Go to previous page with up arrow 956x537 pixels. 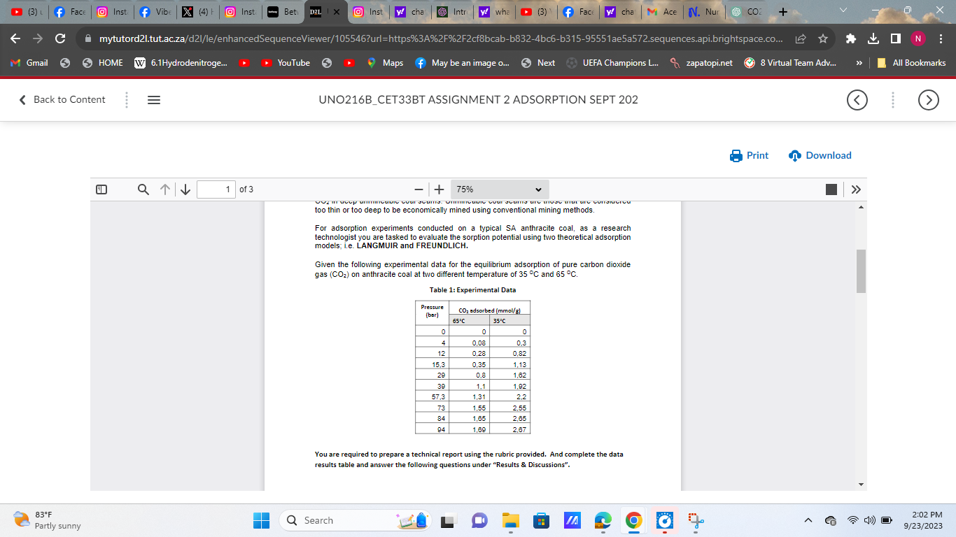tap(164, 189)
